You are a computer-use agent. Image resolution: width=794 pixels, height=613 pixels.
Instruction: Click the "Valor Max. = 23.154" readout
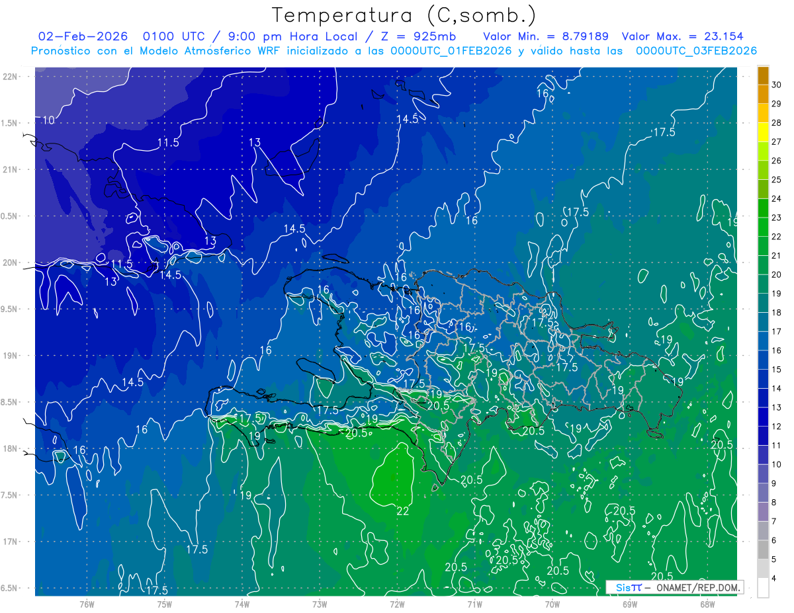tap(683, 36)
